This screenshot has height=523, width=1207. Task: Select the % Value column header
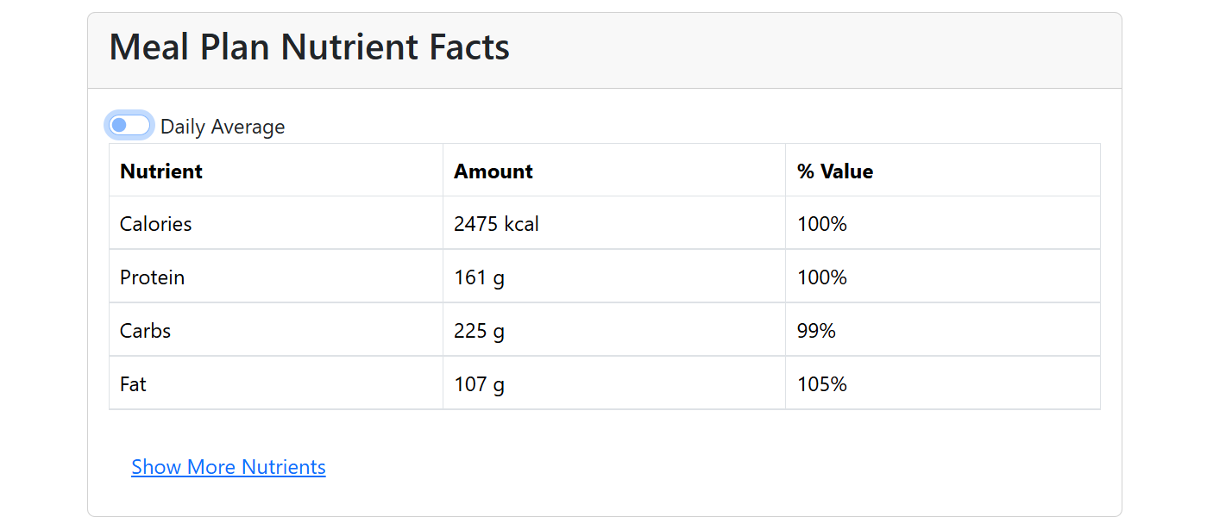[835, 171]
